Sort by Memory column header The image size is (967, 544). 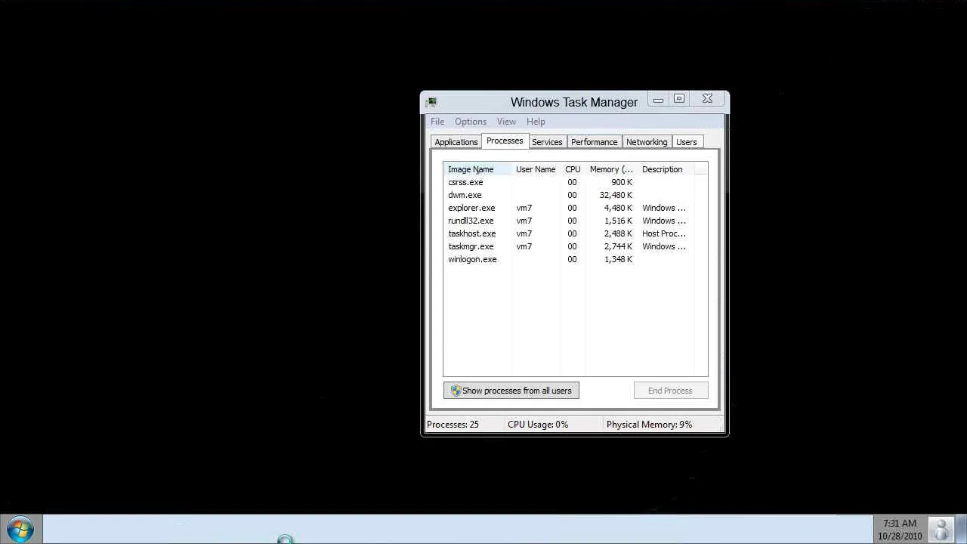pos(611,169)
